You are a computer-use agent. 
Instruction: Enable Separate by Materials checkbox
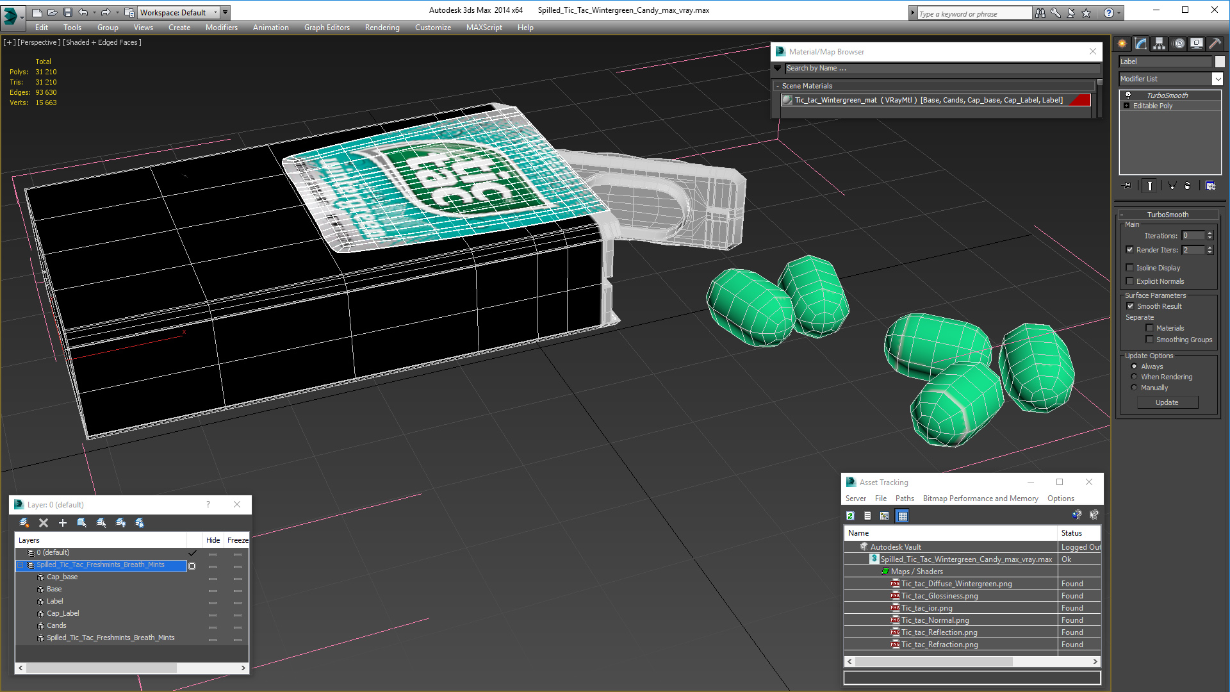(x=1149, y=328)
